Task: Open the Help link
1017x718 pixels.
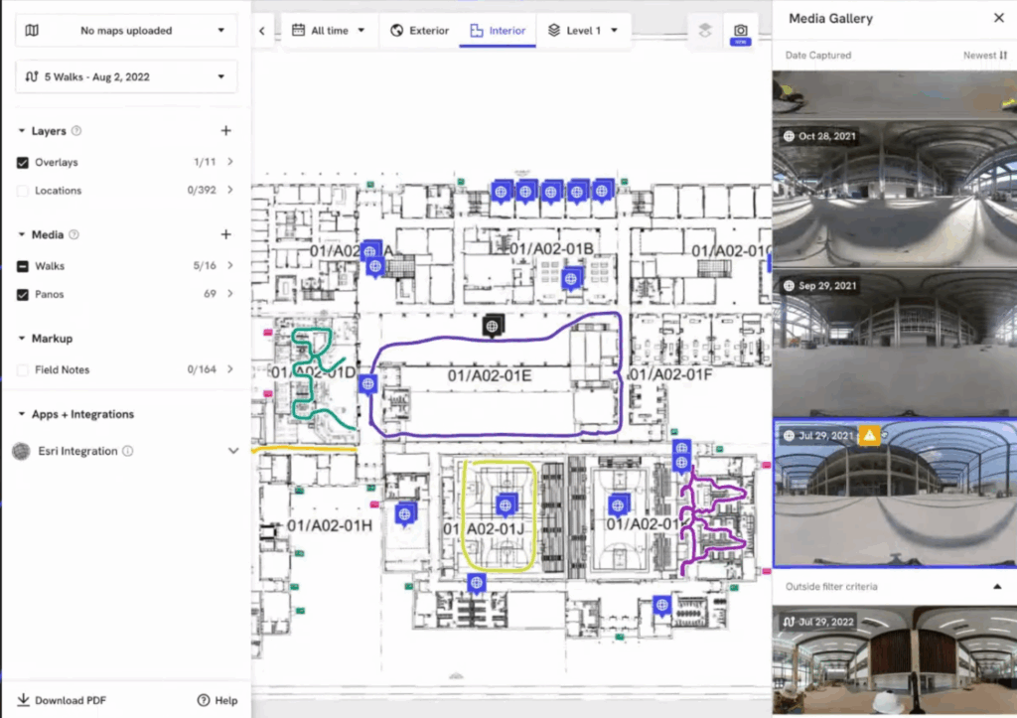Action: (218, 700)
